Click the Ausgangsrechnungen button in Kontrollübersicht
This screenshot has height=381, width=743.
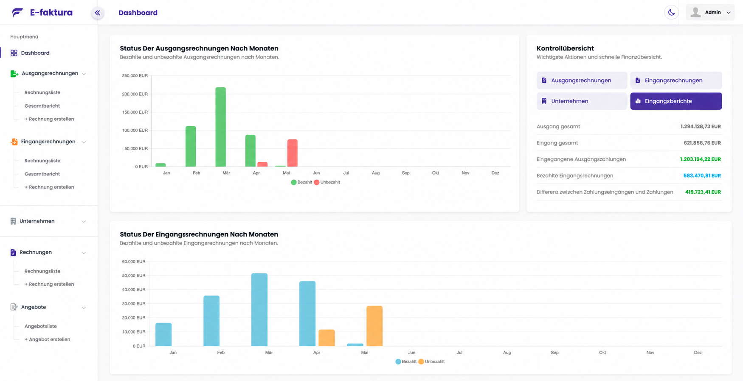pyautogui.click(x=582, y=81)
